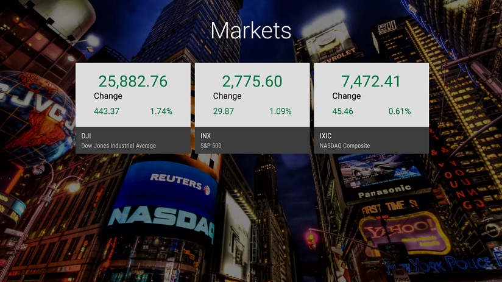Select the 0.61% change percentage
This screenshot has height=282, width=502.
coord(400,111)
